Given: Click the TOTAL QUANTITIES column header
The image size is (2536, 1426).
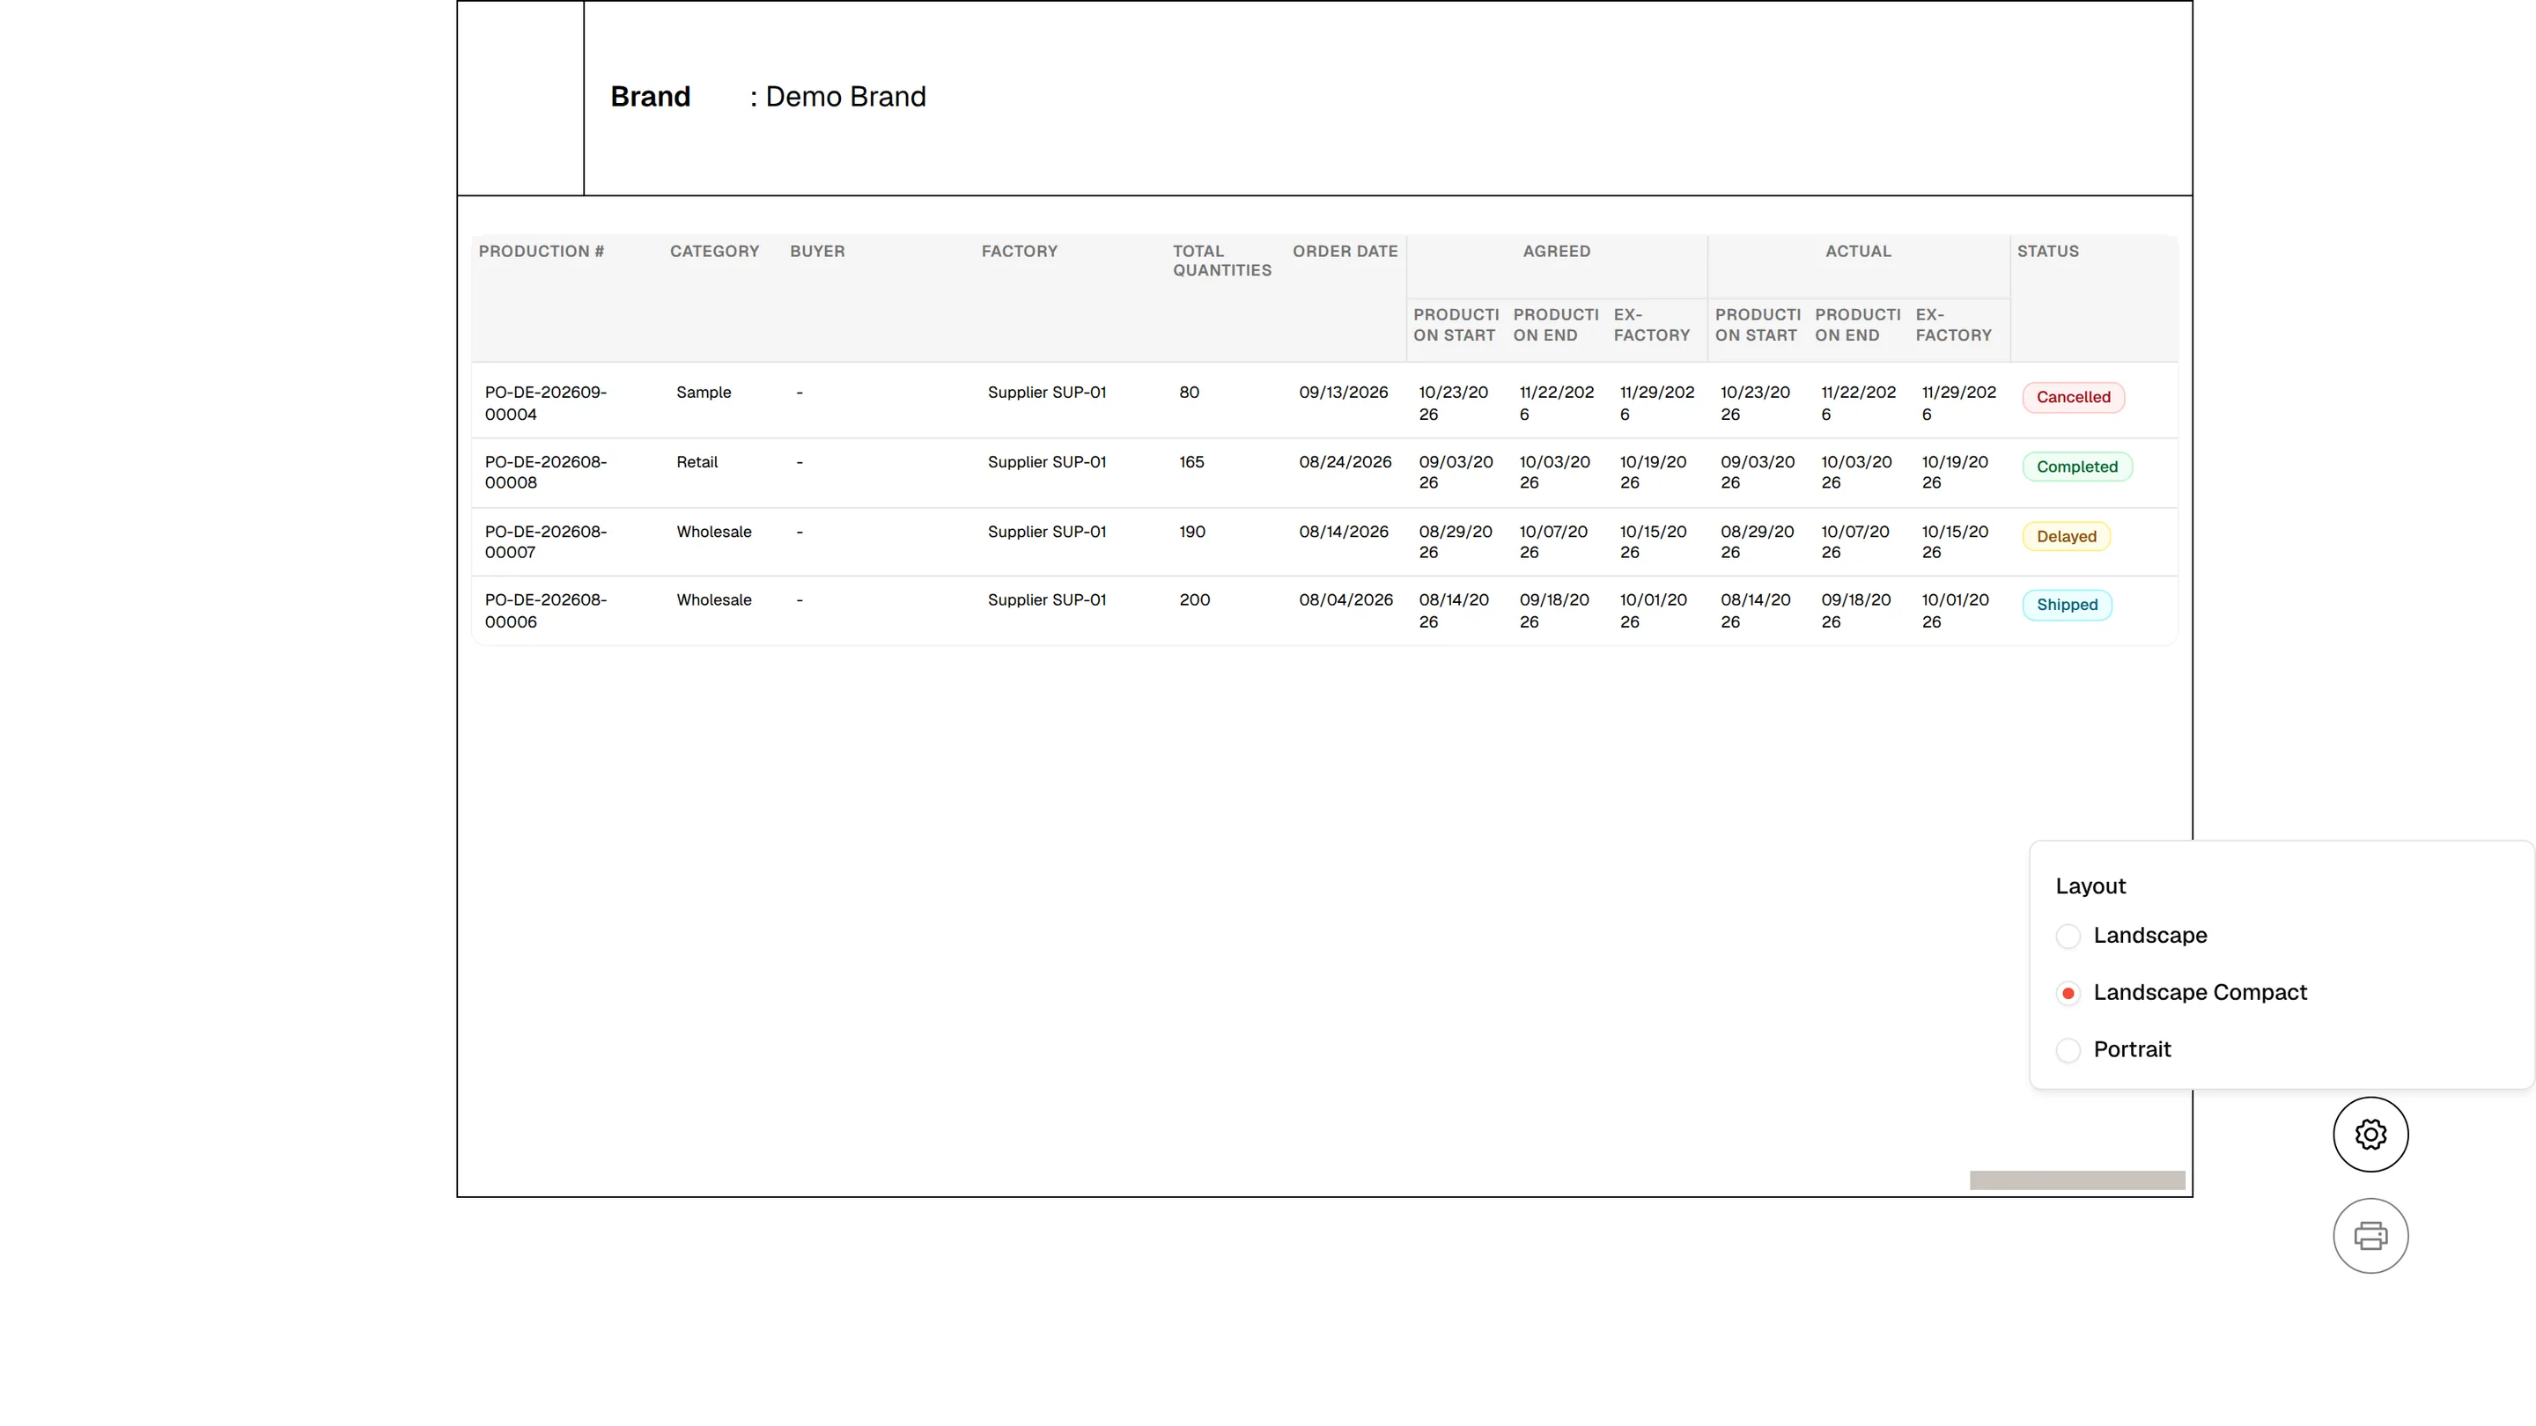Looking at the screenshot, I should coord(1221,261).
